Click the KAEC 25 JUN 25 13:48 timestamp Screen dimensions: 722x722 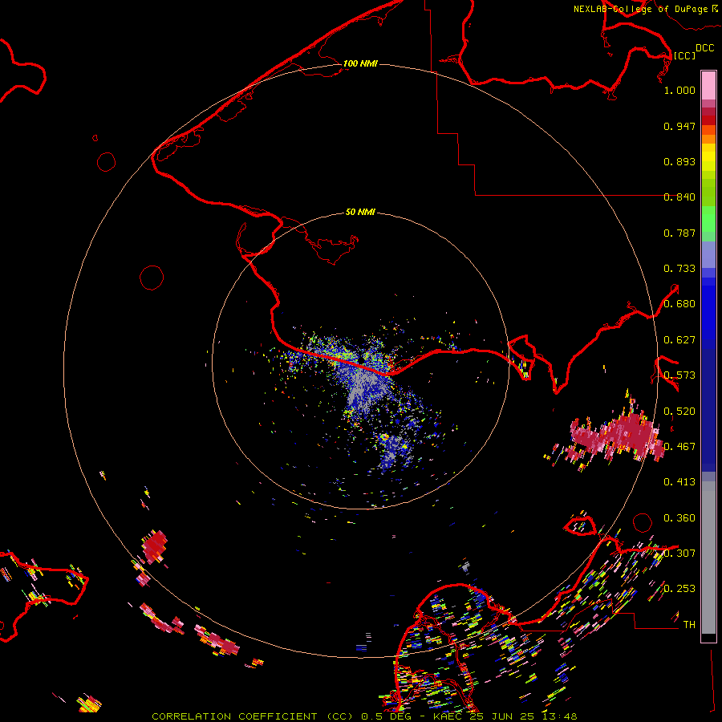[x=505, y=716]
